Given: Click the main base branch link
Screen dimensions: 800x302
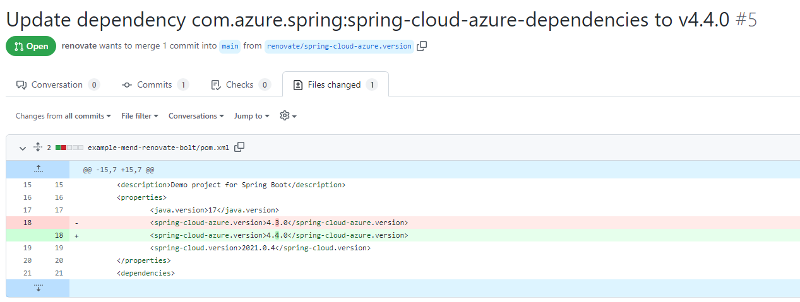Looking at the screenshot, I should point(230,46).
